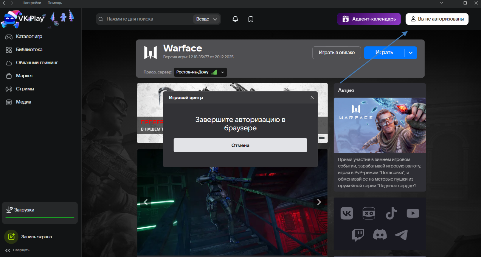The width and height of the screenshot is (481, 257).
Task: Click the green Загрузки progress bar
Action: pos(40,218)
